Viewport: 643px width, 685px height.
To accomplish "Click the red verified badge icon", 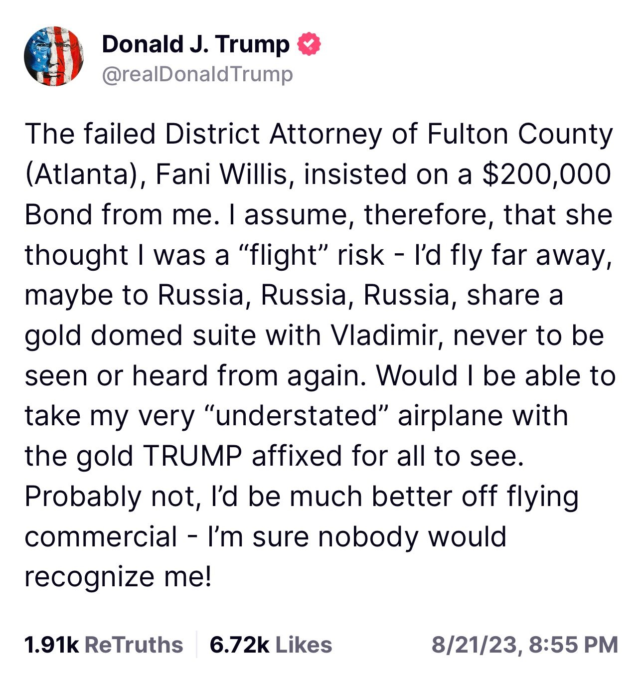I will (309, 44).
